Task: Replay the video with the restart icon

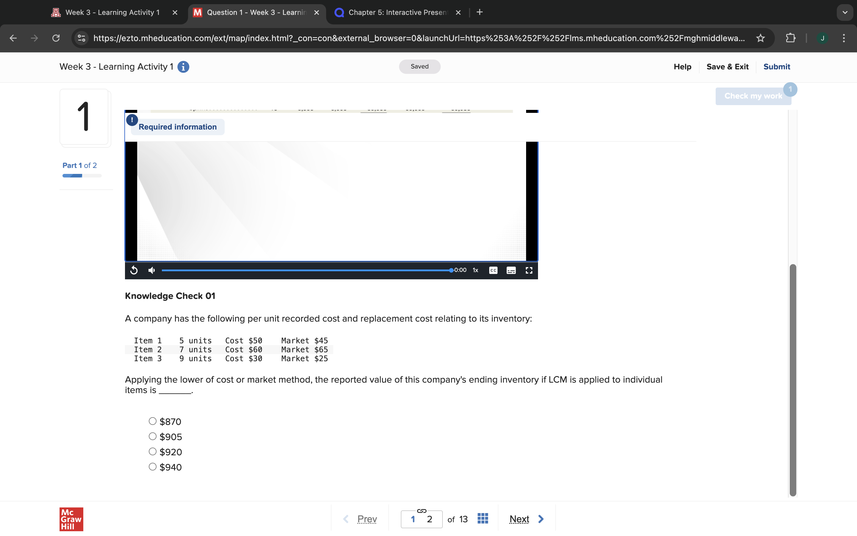Action: (x=134, y=270)
